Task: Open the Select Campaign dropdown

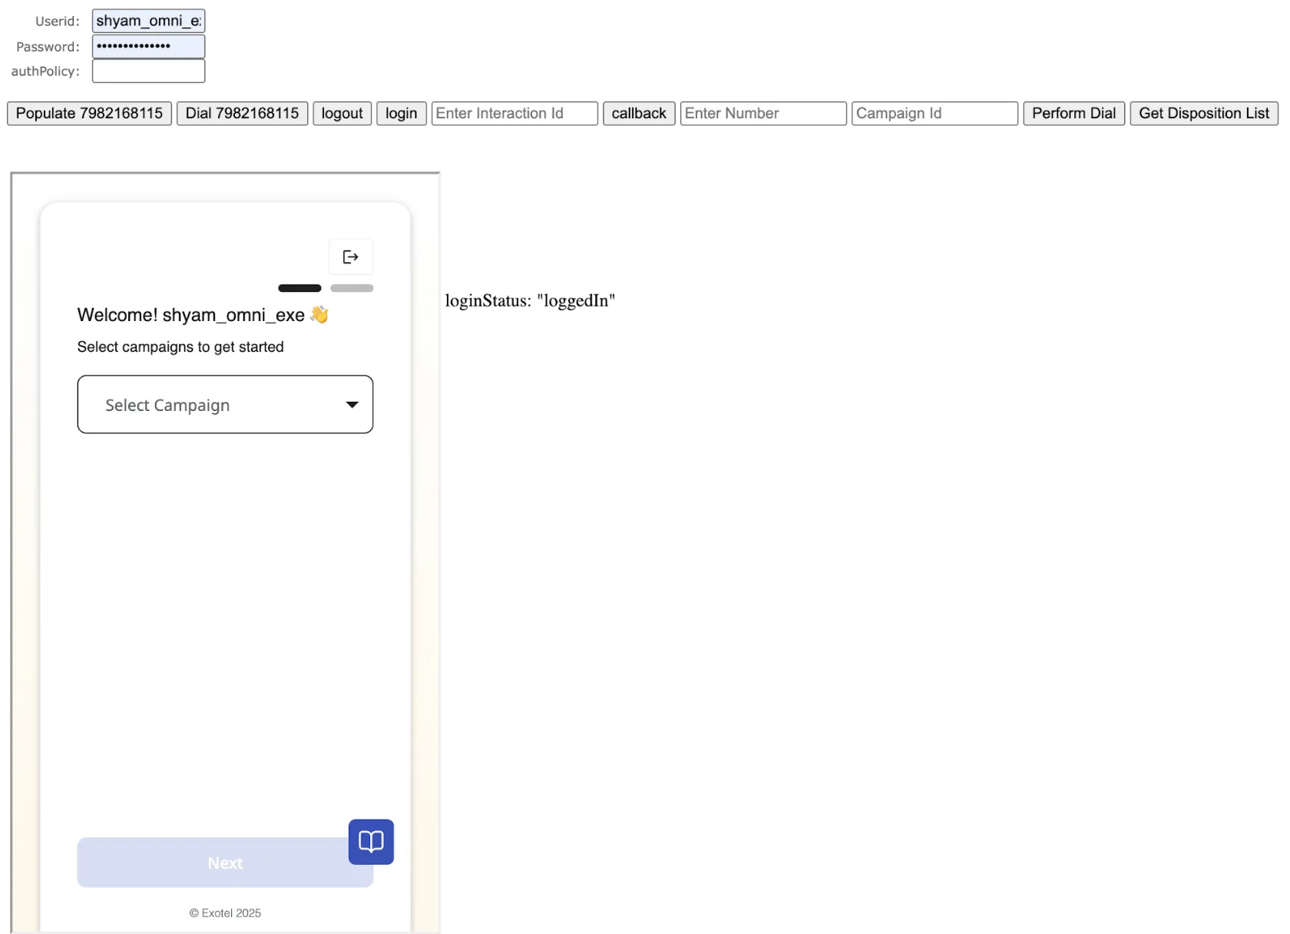Action: 225,405
